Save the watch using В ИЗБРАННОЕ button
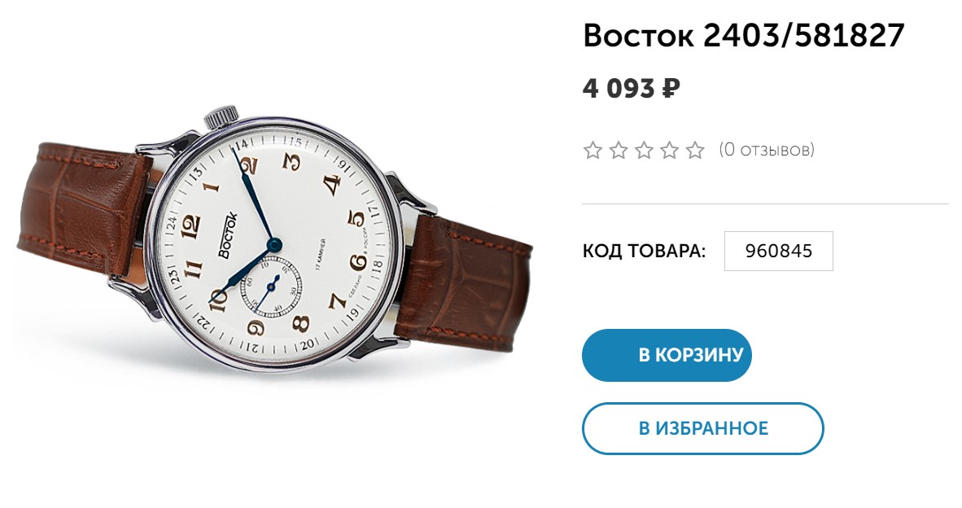962x508 pixels. pyautogui.click(x=703, y=428)
